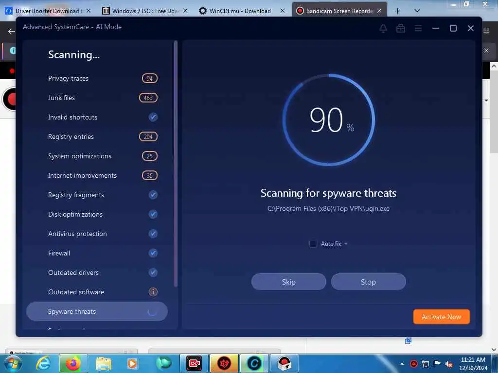Switch to the WinCDEmu Download tab
Viewport: 498px width, 373px height.
coord(240,11)
